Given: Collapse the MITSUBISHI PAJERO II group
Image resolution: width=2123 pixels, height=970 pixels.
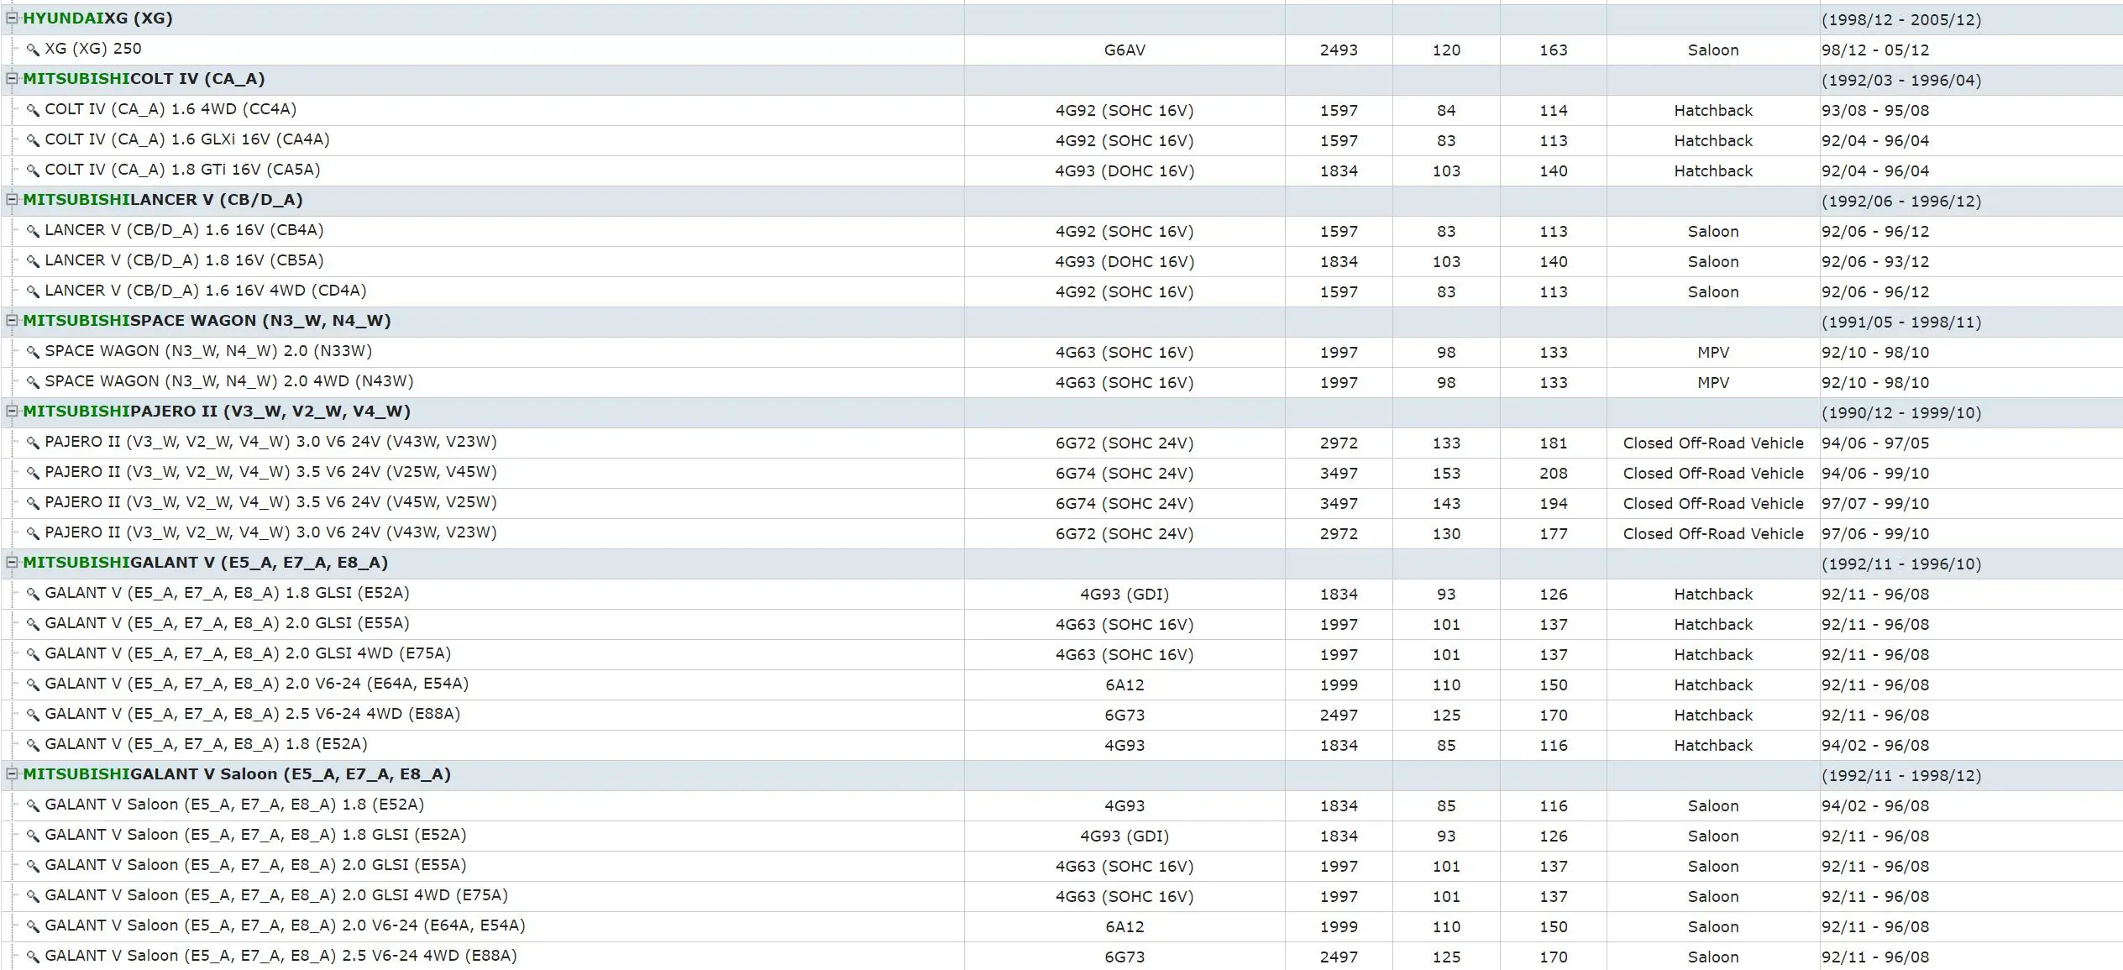Looking at the screenshot, I should click(x=12, y=411).
